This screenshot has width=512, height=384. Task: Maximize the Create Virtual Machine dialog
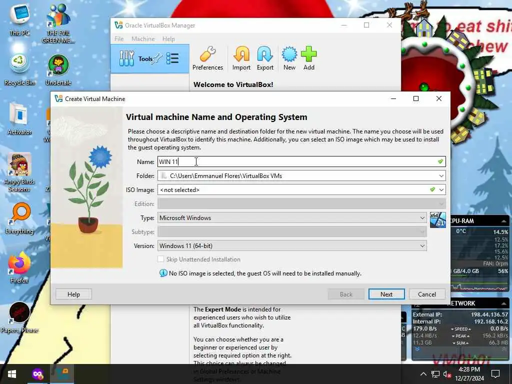click(415, 98)
